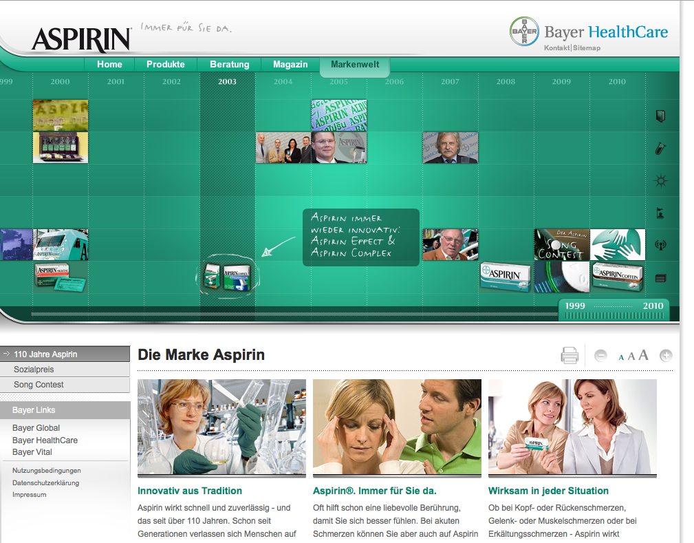This screenshot has height=543, width=694.
Task: Select the medium 'A' font size
Action: point(631,356)
